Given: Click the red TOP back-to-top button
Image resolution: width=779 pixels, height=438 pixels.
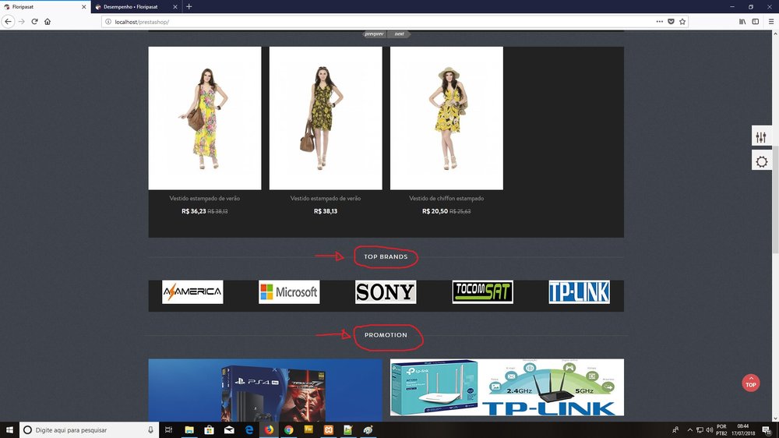Looking at the screenshot, I should [x=751, y=383].
